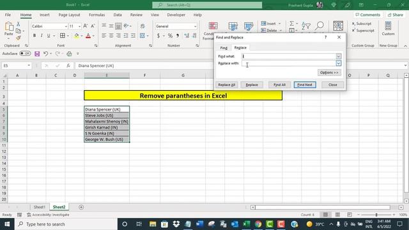Click the Replace All button

(x=226, y=85)
